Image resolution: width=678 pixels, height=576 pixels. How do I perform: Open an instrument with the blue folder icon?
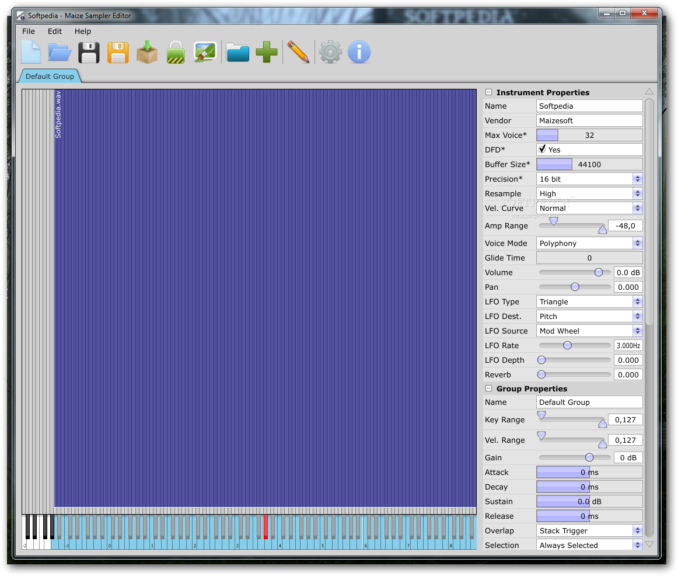[60, 53]
